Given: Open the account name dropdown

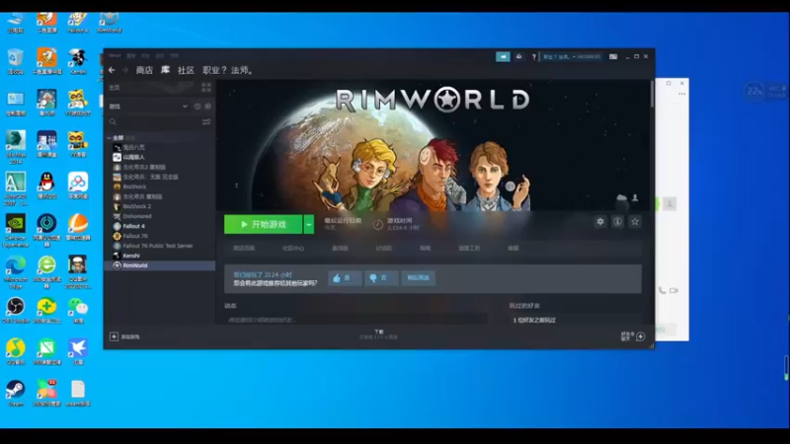Looking at the screenshot, I should pyautogui.click(x=572, y=57).
